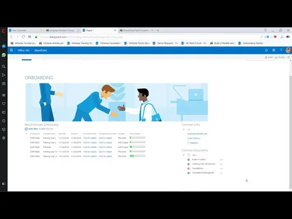
Task: Switch to the SharePoint Form Custom tab
Action: [136, 30]
